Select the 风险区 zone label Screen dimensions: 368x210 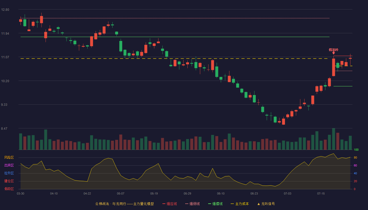9,157
